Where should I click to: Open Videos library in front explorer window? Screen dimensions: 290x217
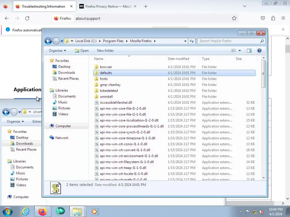point(63,114)
